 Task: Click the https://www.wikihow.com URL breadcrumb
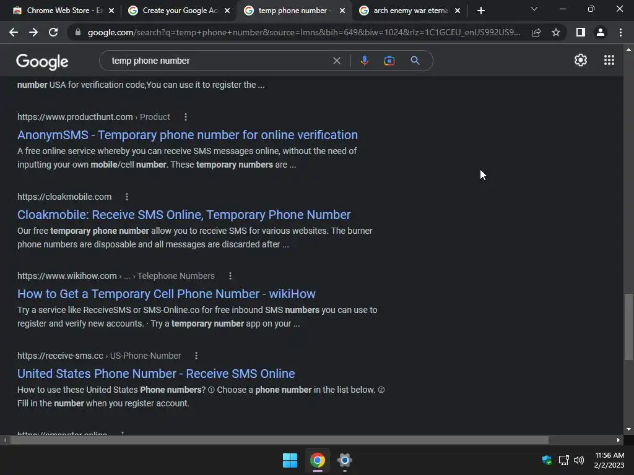[x=116, y=276]
